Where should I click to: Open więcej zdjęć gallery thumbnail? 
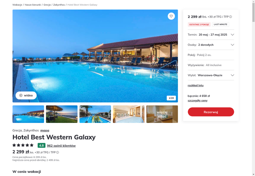162,114
